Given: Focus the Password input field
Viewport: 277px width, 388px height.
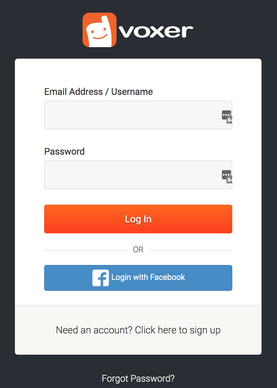Looking at the screenshot, I should [x=132, y=175].
